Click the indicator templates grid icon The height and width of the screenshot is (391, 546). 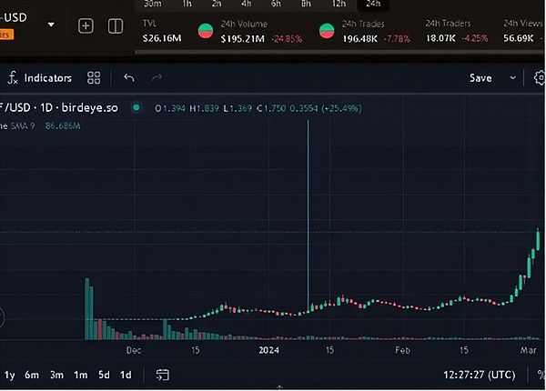point(94,78)
